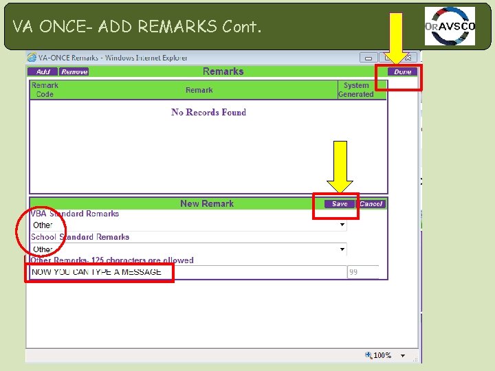
Task: Click the New Remark section heading
Action: 207,204
